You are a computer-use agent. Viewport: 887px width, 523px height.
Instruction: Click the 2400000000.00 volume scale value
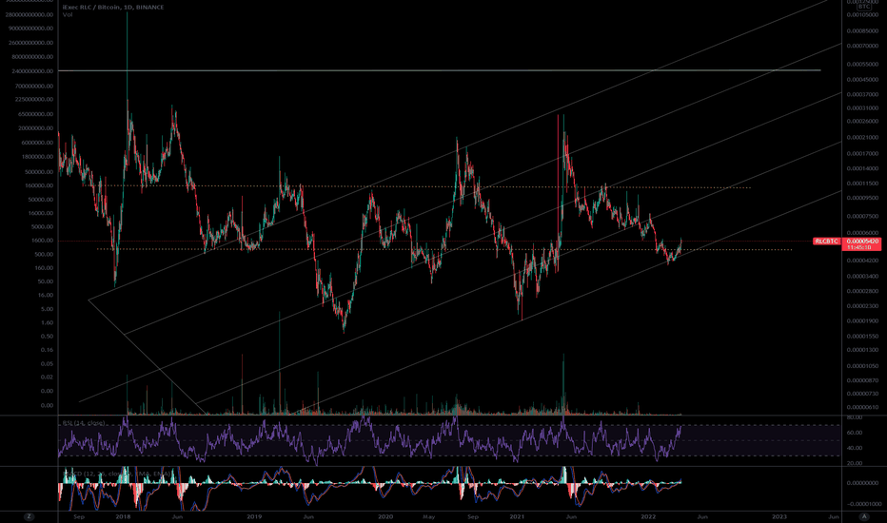point(32,71)
